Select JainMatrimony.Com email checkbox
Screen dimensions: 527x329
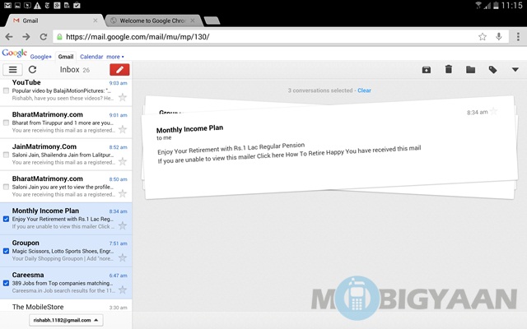[6, 155]
